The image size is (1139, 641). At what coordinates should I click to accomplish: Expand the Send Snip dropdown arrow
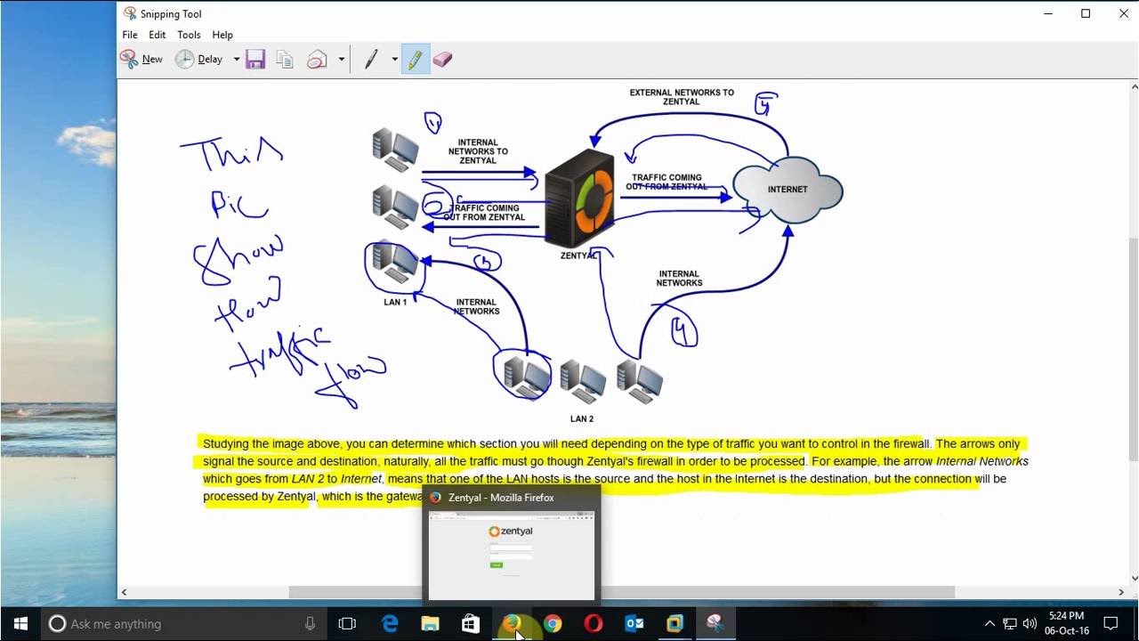341,60
